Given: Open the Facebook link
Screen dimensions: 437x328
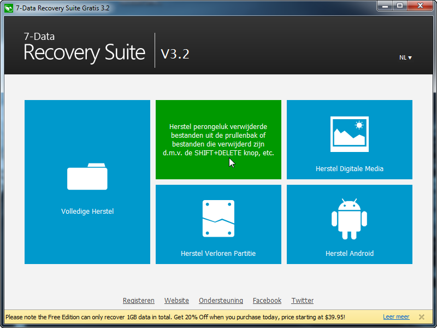Looking at the screenshot, I should 267,301.
